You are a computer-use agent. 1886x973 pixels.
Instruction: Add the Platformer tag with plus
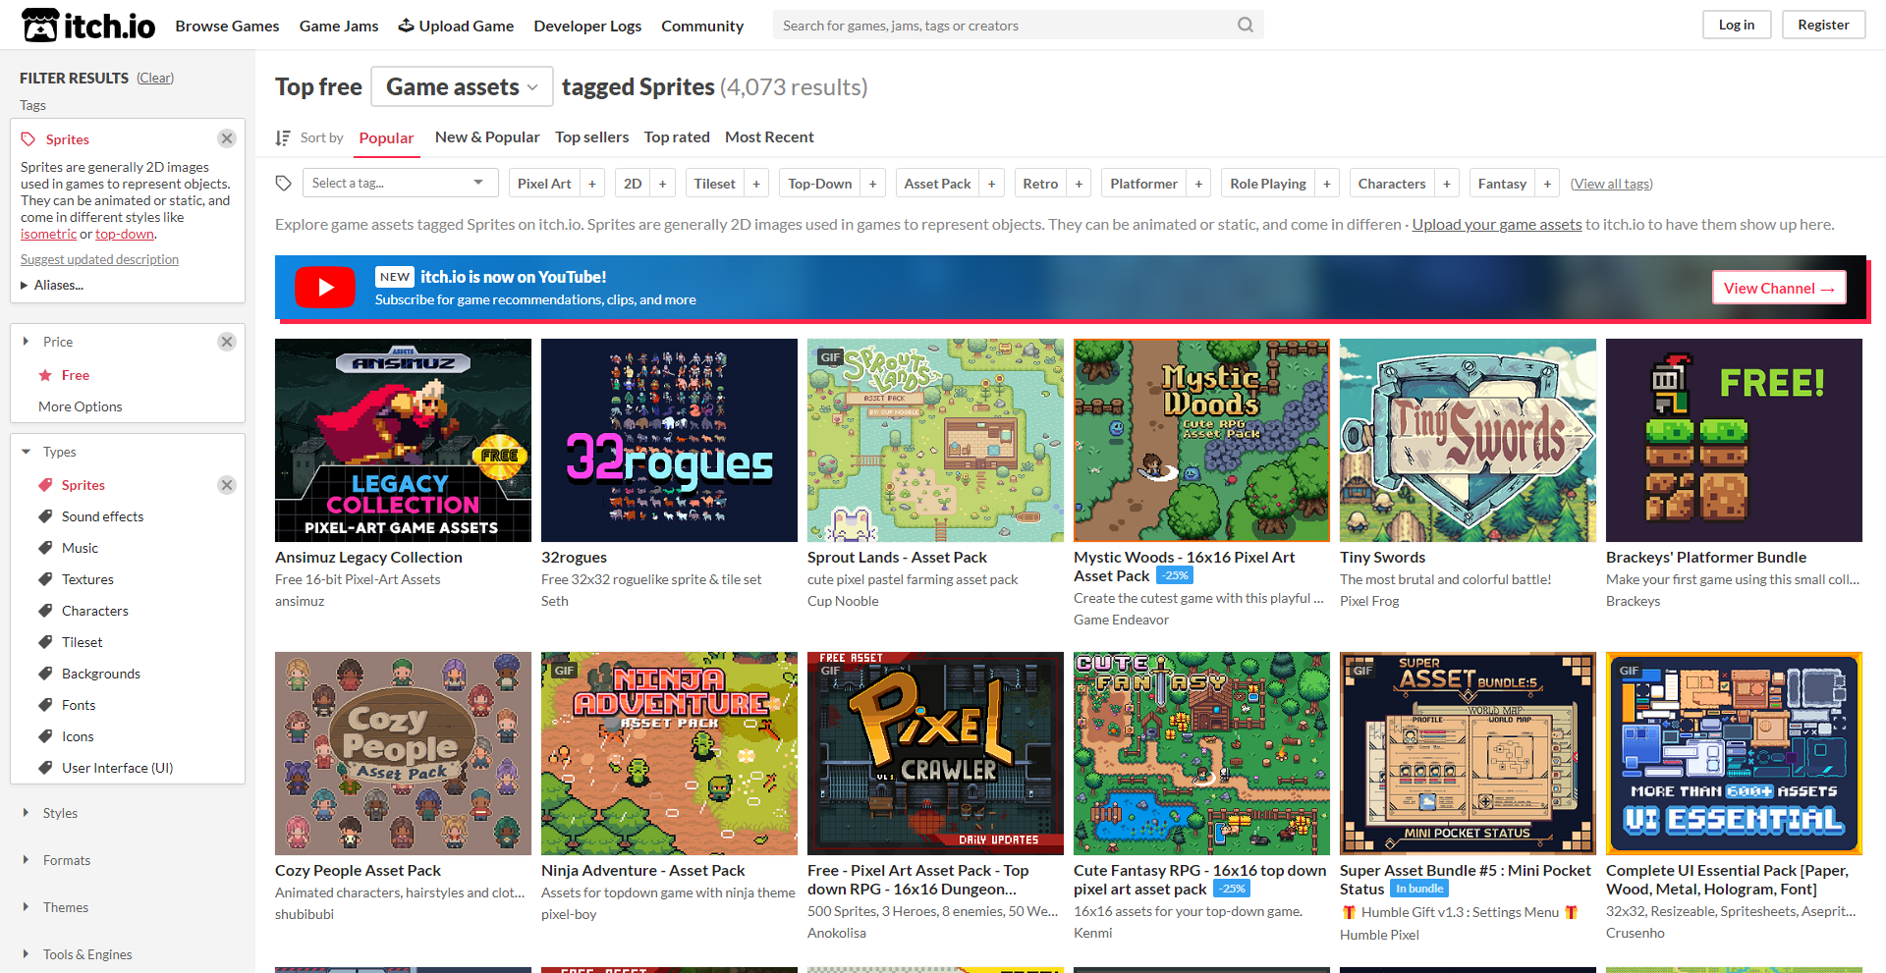pyautogui.click(x=1198, y=184)
